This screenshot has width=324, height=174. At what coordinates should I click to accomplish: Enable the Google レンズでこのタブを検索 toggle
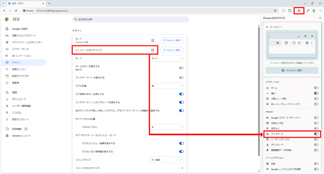click(x=316, y=169)
